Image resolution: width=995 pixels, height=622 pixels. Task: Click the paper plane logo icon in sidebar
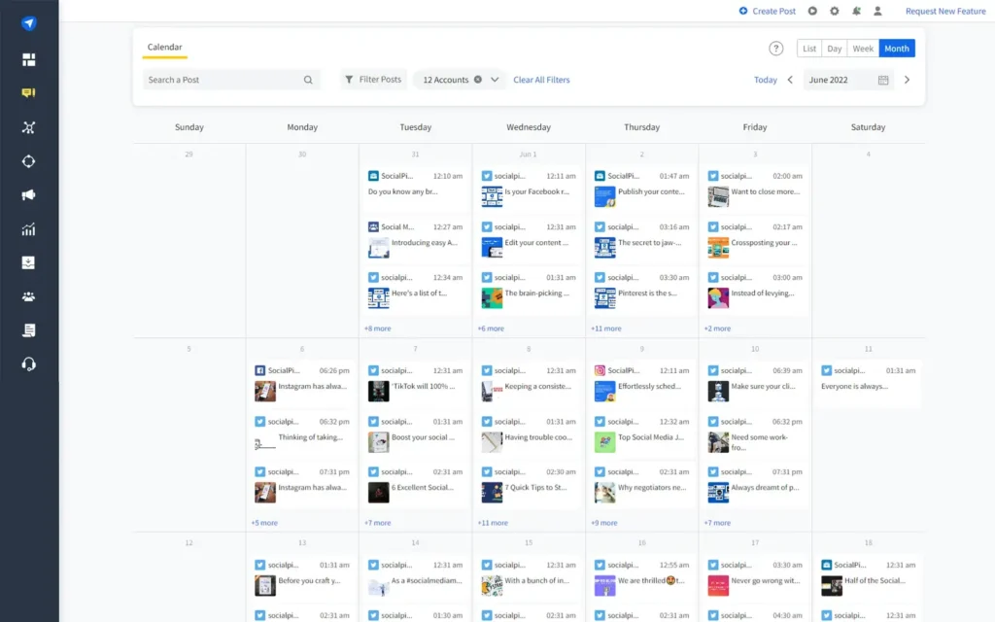(x=28, y=23)
